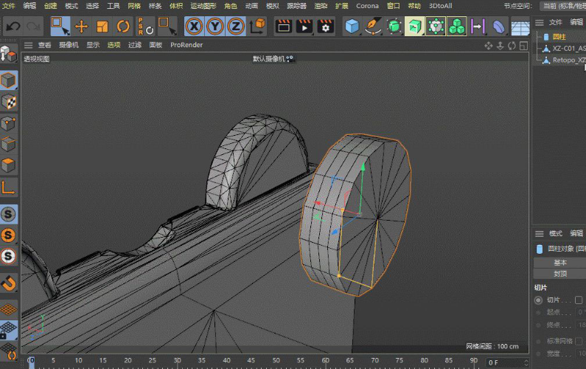
Task: Open viewport 过滤 menu
Action: [x=135, y=45]
